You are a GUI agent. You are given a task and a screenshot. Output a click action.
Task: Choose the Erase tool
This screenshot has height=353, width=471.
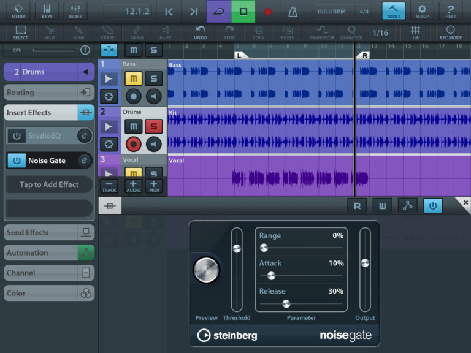point(107,32)
